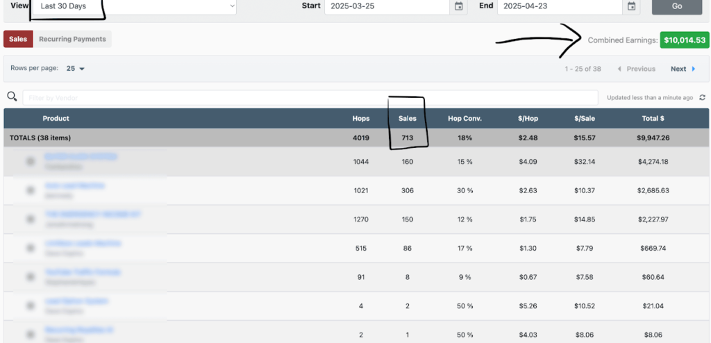Click the refresh icon beside the updated timestamp
The height and width of the screenshot is (343, 711).
[702, 98]
